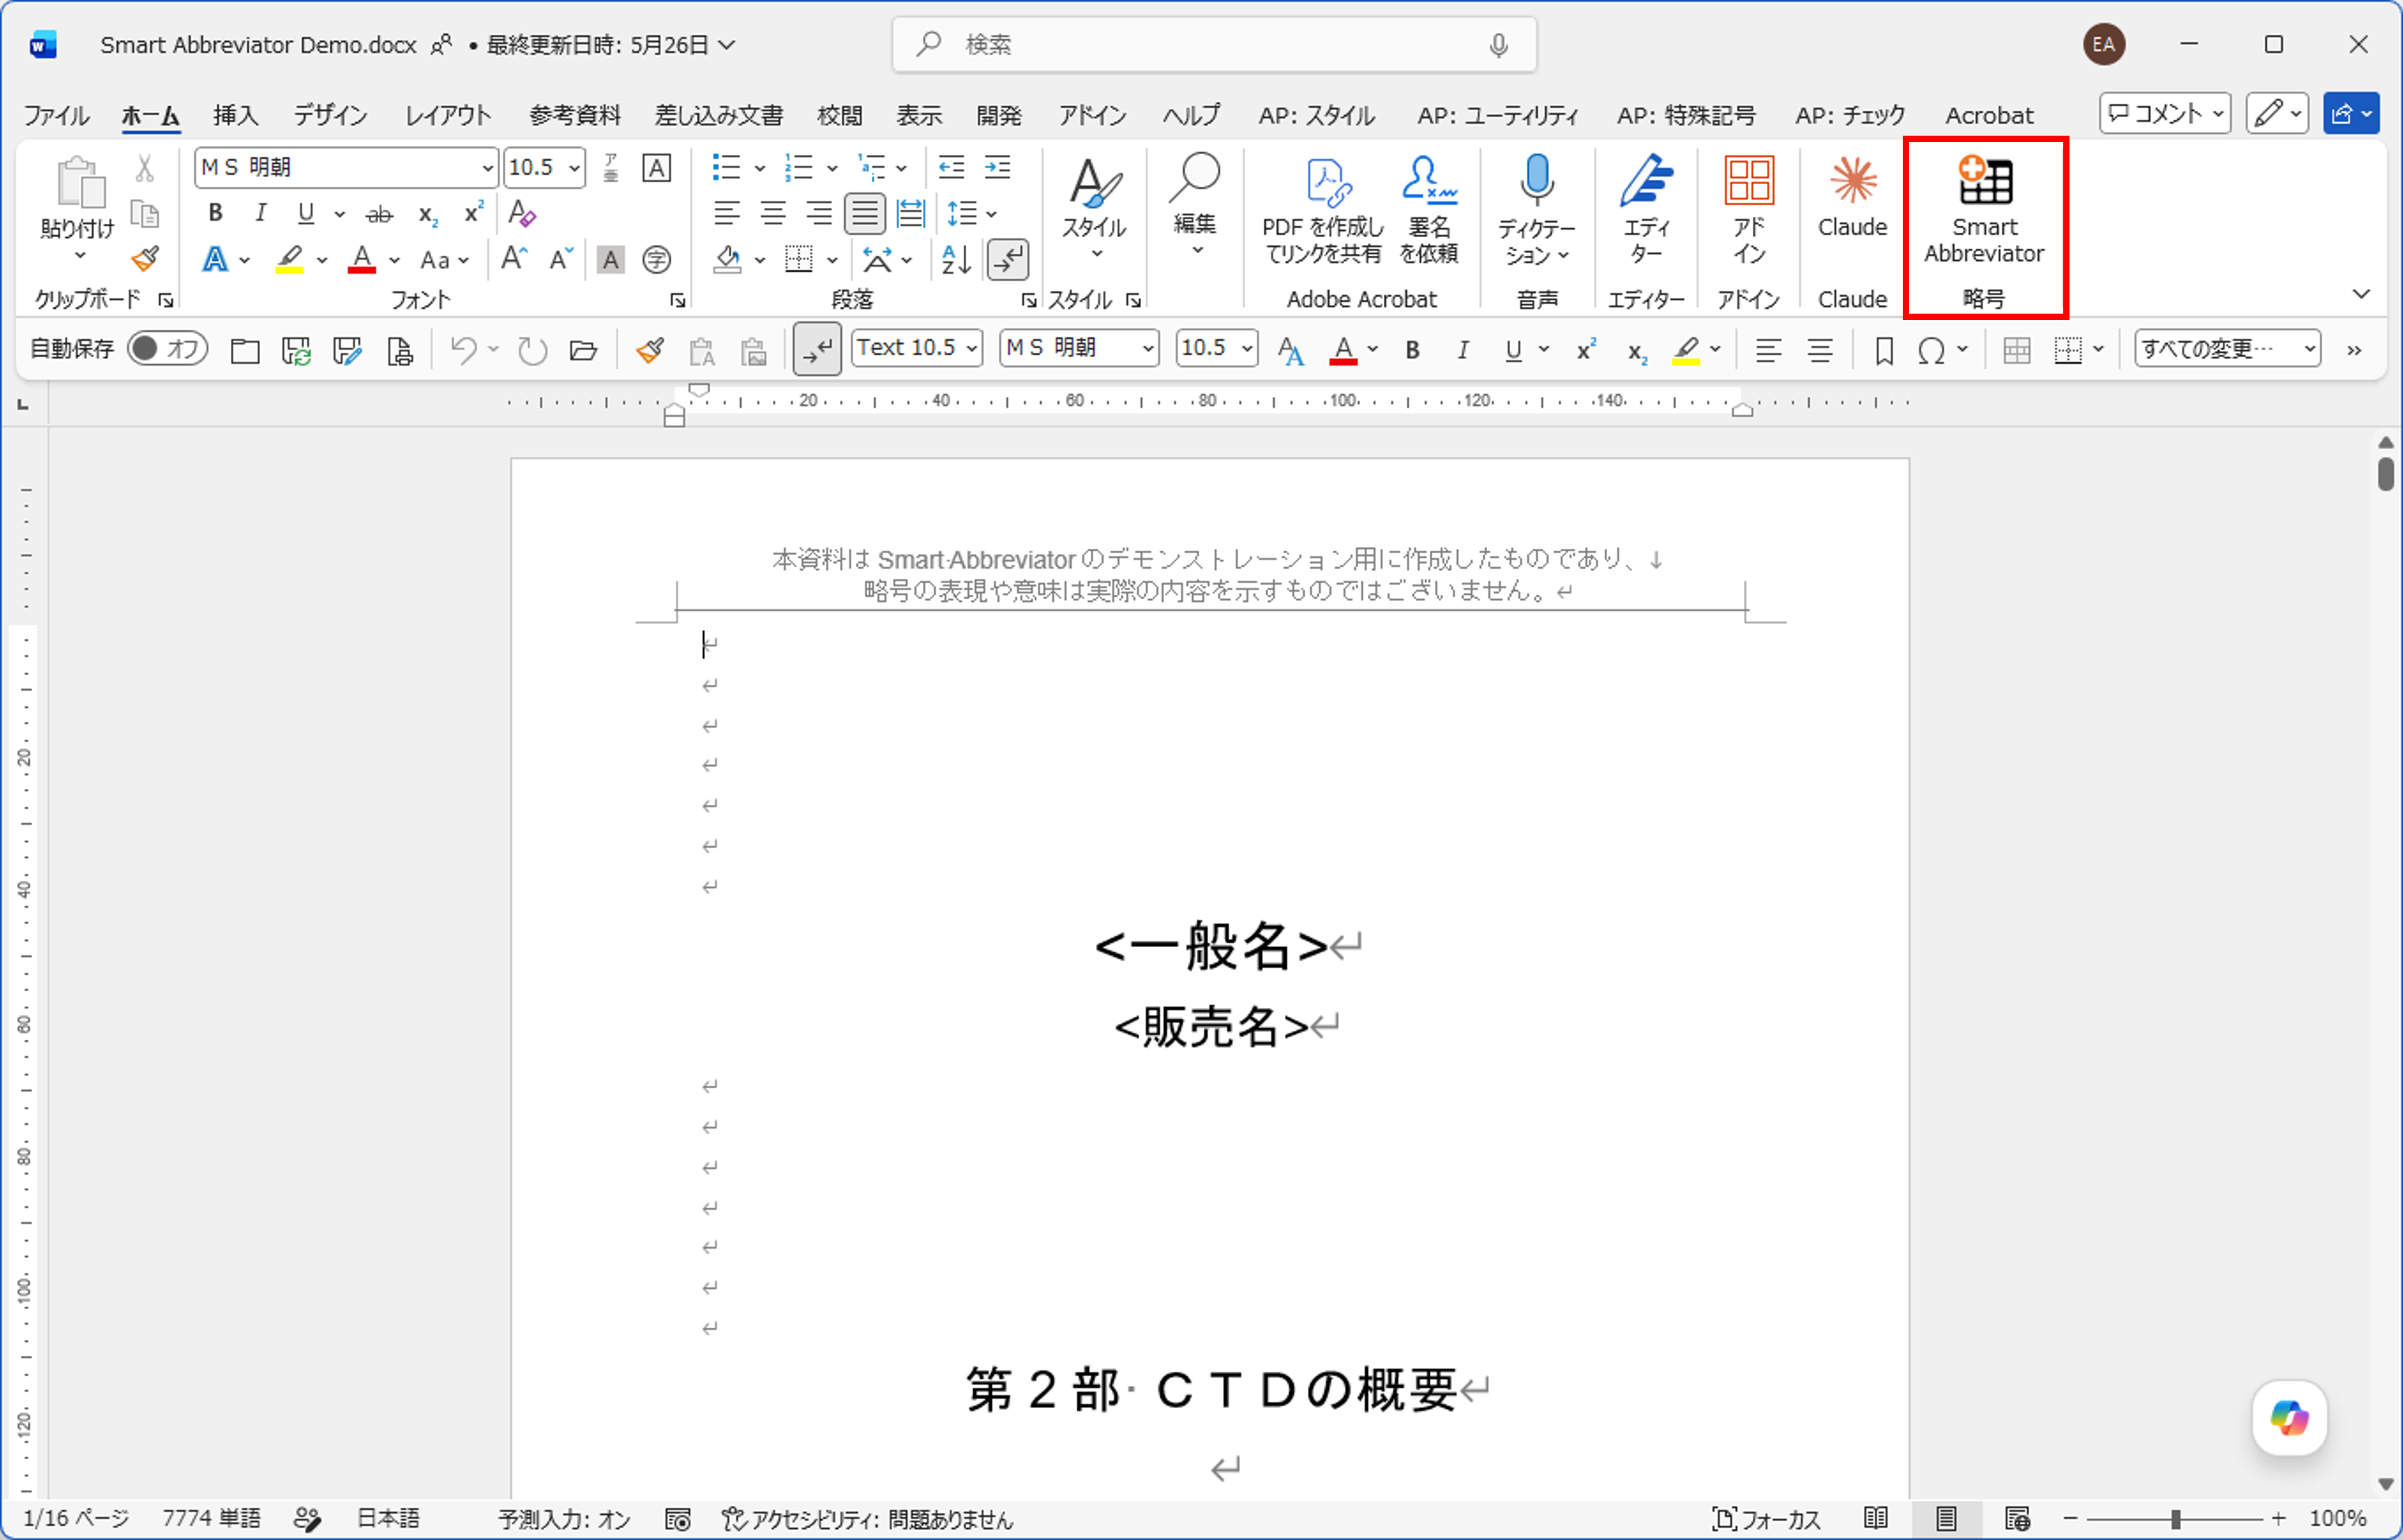Click the 検索 search field
This screenshot has width=2403, height=1540.
(1214, 45)
